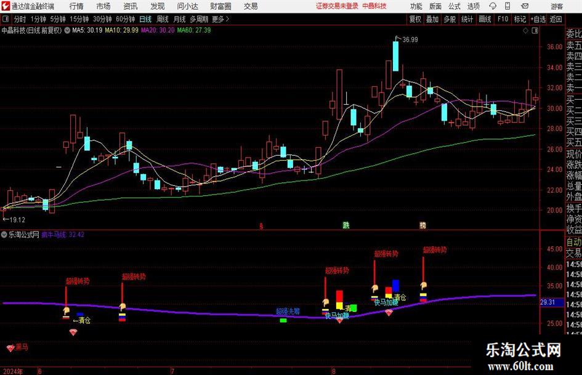Expand the 乐淘公式网 indicator settings circle
The width and height of the screenshot is (582, 375).
click(x=4, y=235)
